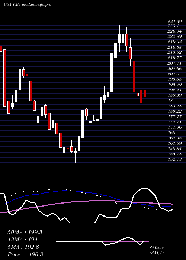Screen dimensions: 186x260
Task: Click the 195.49 price level label
Action: (x=174, y=85)
